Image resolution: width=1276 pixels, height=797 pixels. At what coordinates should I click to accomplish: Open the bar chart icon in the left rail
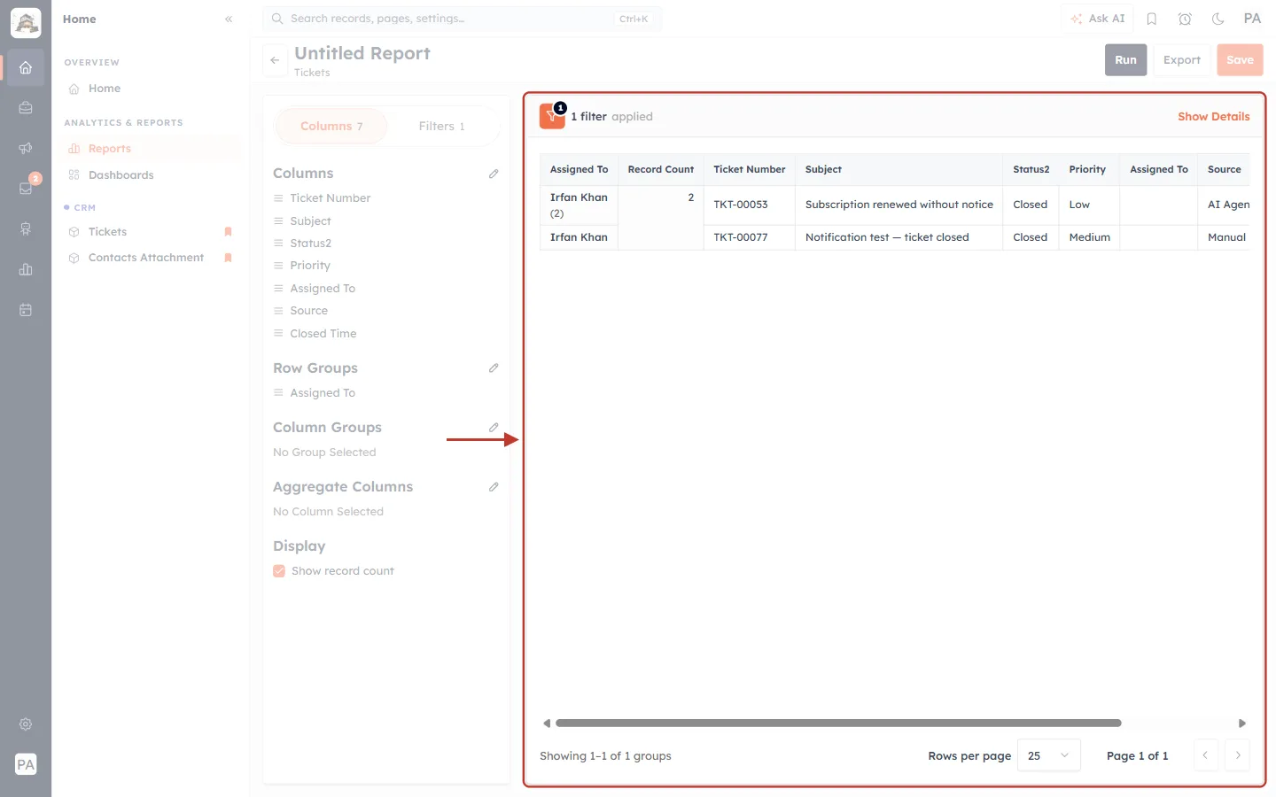(26, 269)
